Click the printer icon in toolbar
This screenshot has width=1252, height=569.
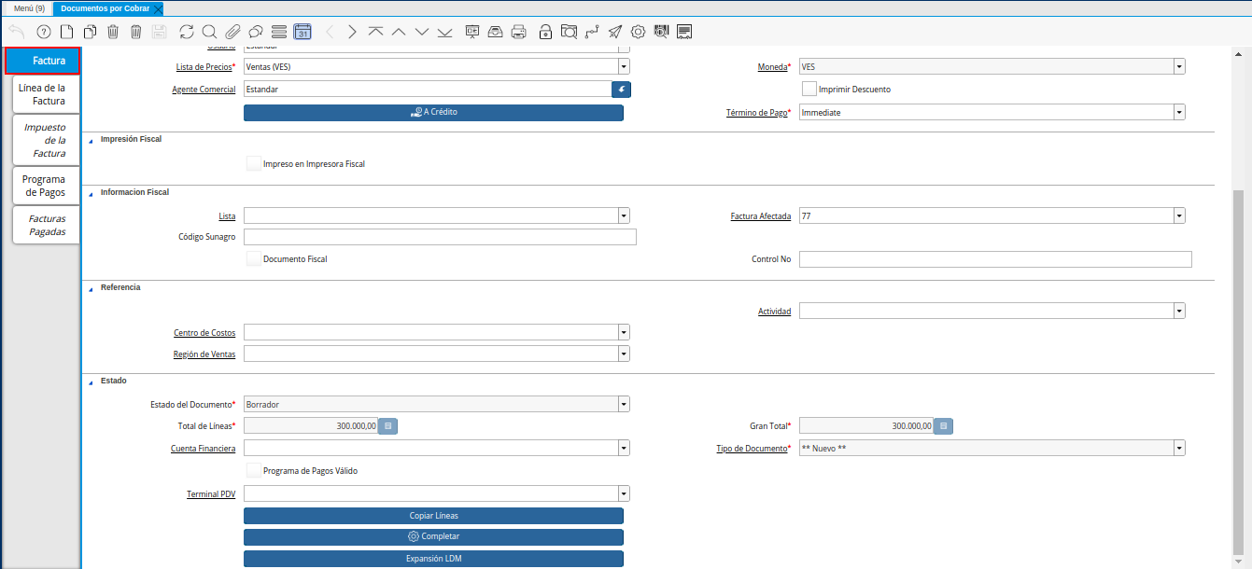pos(519,32)
